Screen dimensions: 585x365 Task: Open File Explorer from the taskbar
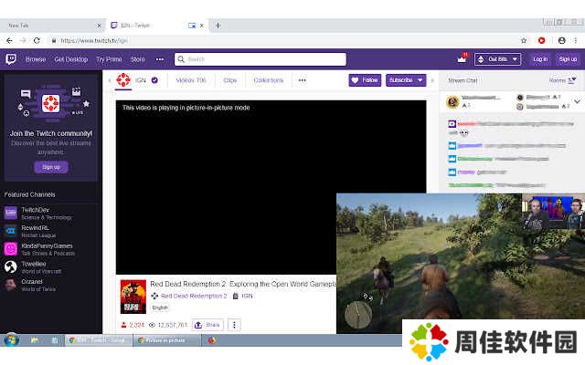(x=35, y=340)
